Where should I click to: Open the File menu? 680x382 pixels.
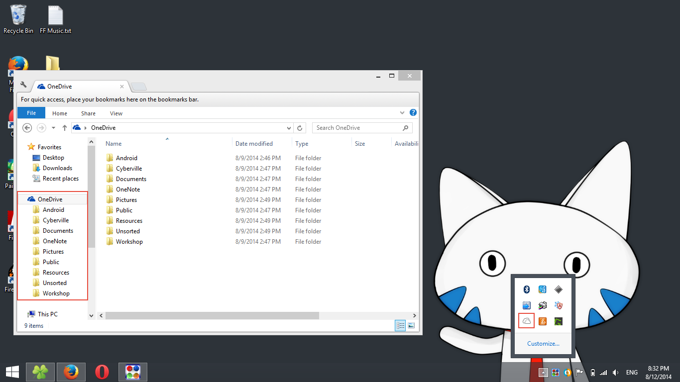[x=31, y=113]
